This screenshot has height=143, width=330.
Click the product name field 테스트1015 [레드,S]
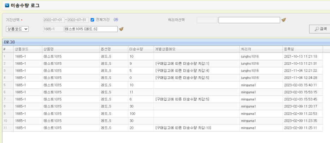click(x=91, y=29)
